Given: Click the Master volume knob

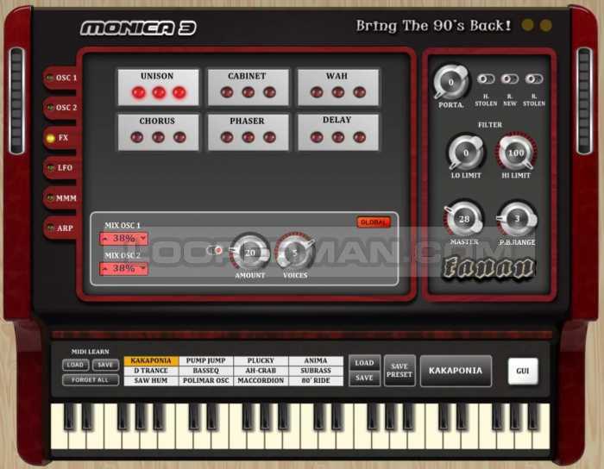Looking at the screenshot, I should point(464,220).
